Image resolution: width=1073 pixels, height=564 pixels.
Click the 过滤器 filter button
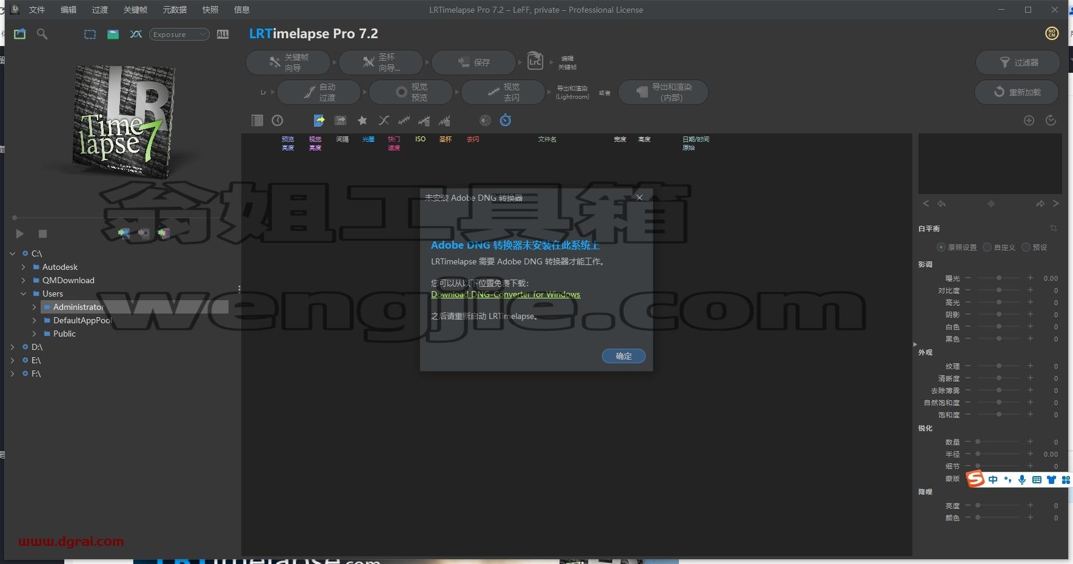1018,62
